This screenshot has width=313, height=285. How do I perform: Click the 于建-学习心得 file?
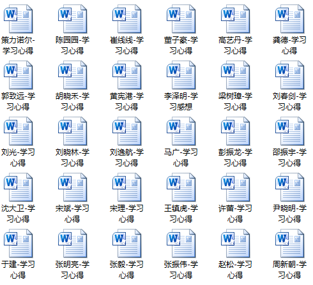point(18,244)
